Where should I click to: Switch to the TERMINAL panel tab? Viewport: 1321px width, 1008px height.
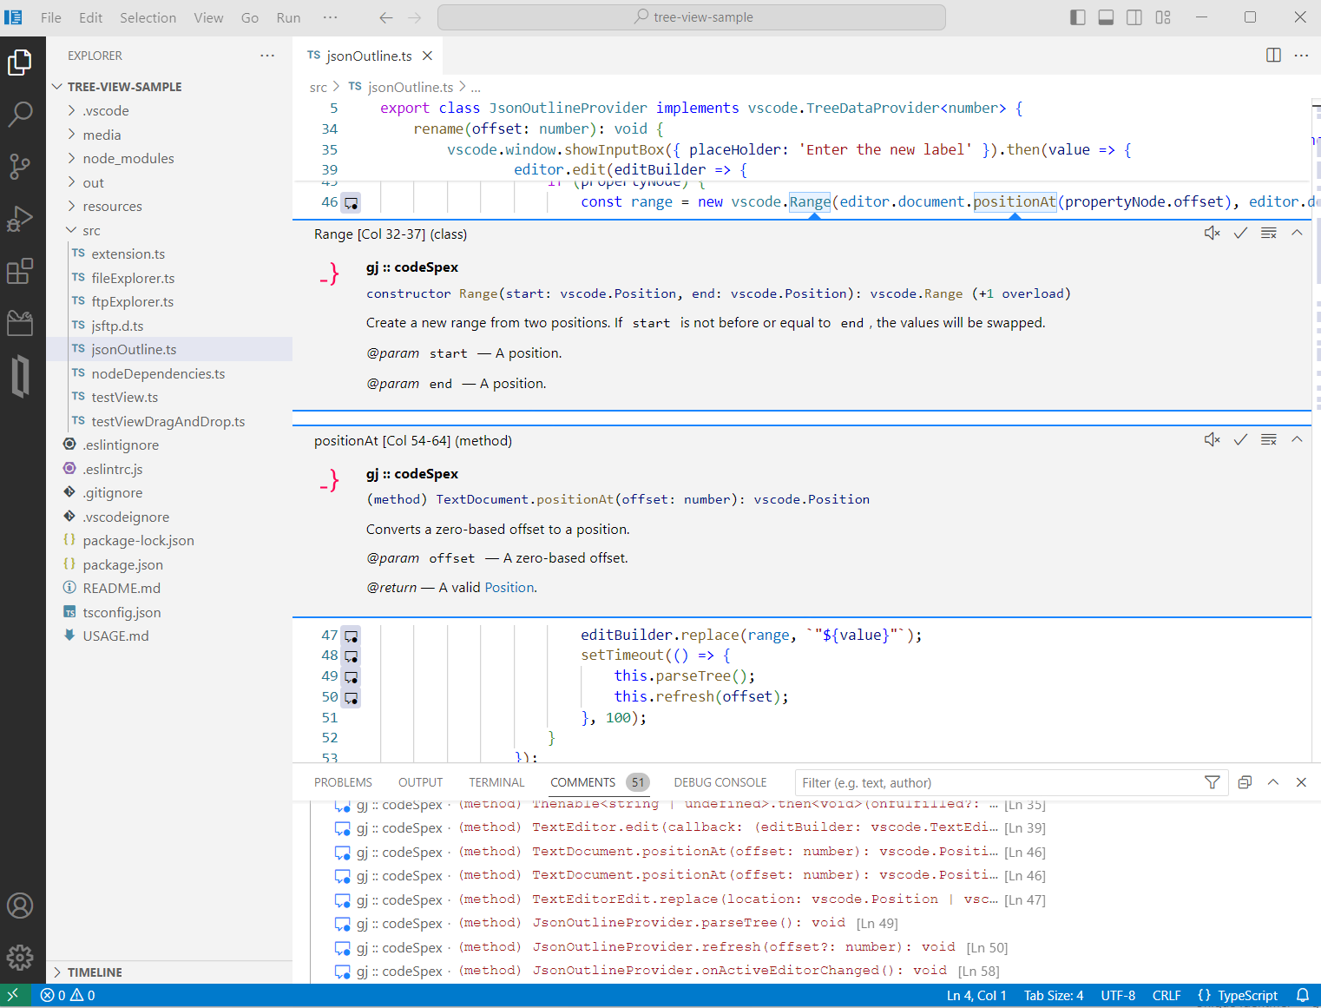coord(496,782)
